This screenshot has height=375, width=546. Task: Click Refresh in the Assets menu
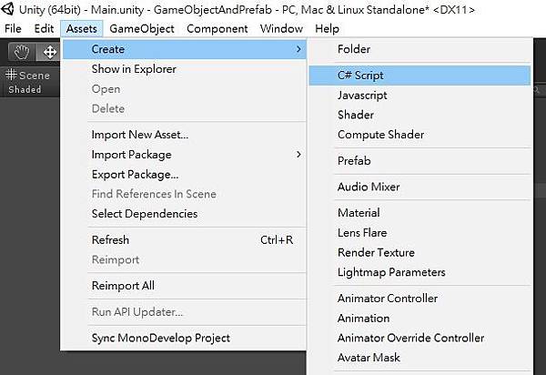point(110,240)
